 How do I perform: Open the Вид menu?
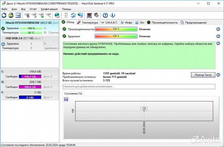point(23,9)
